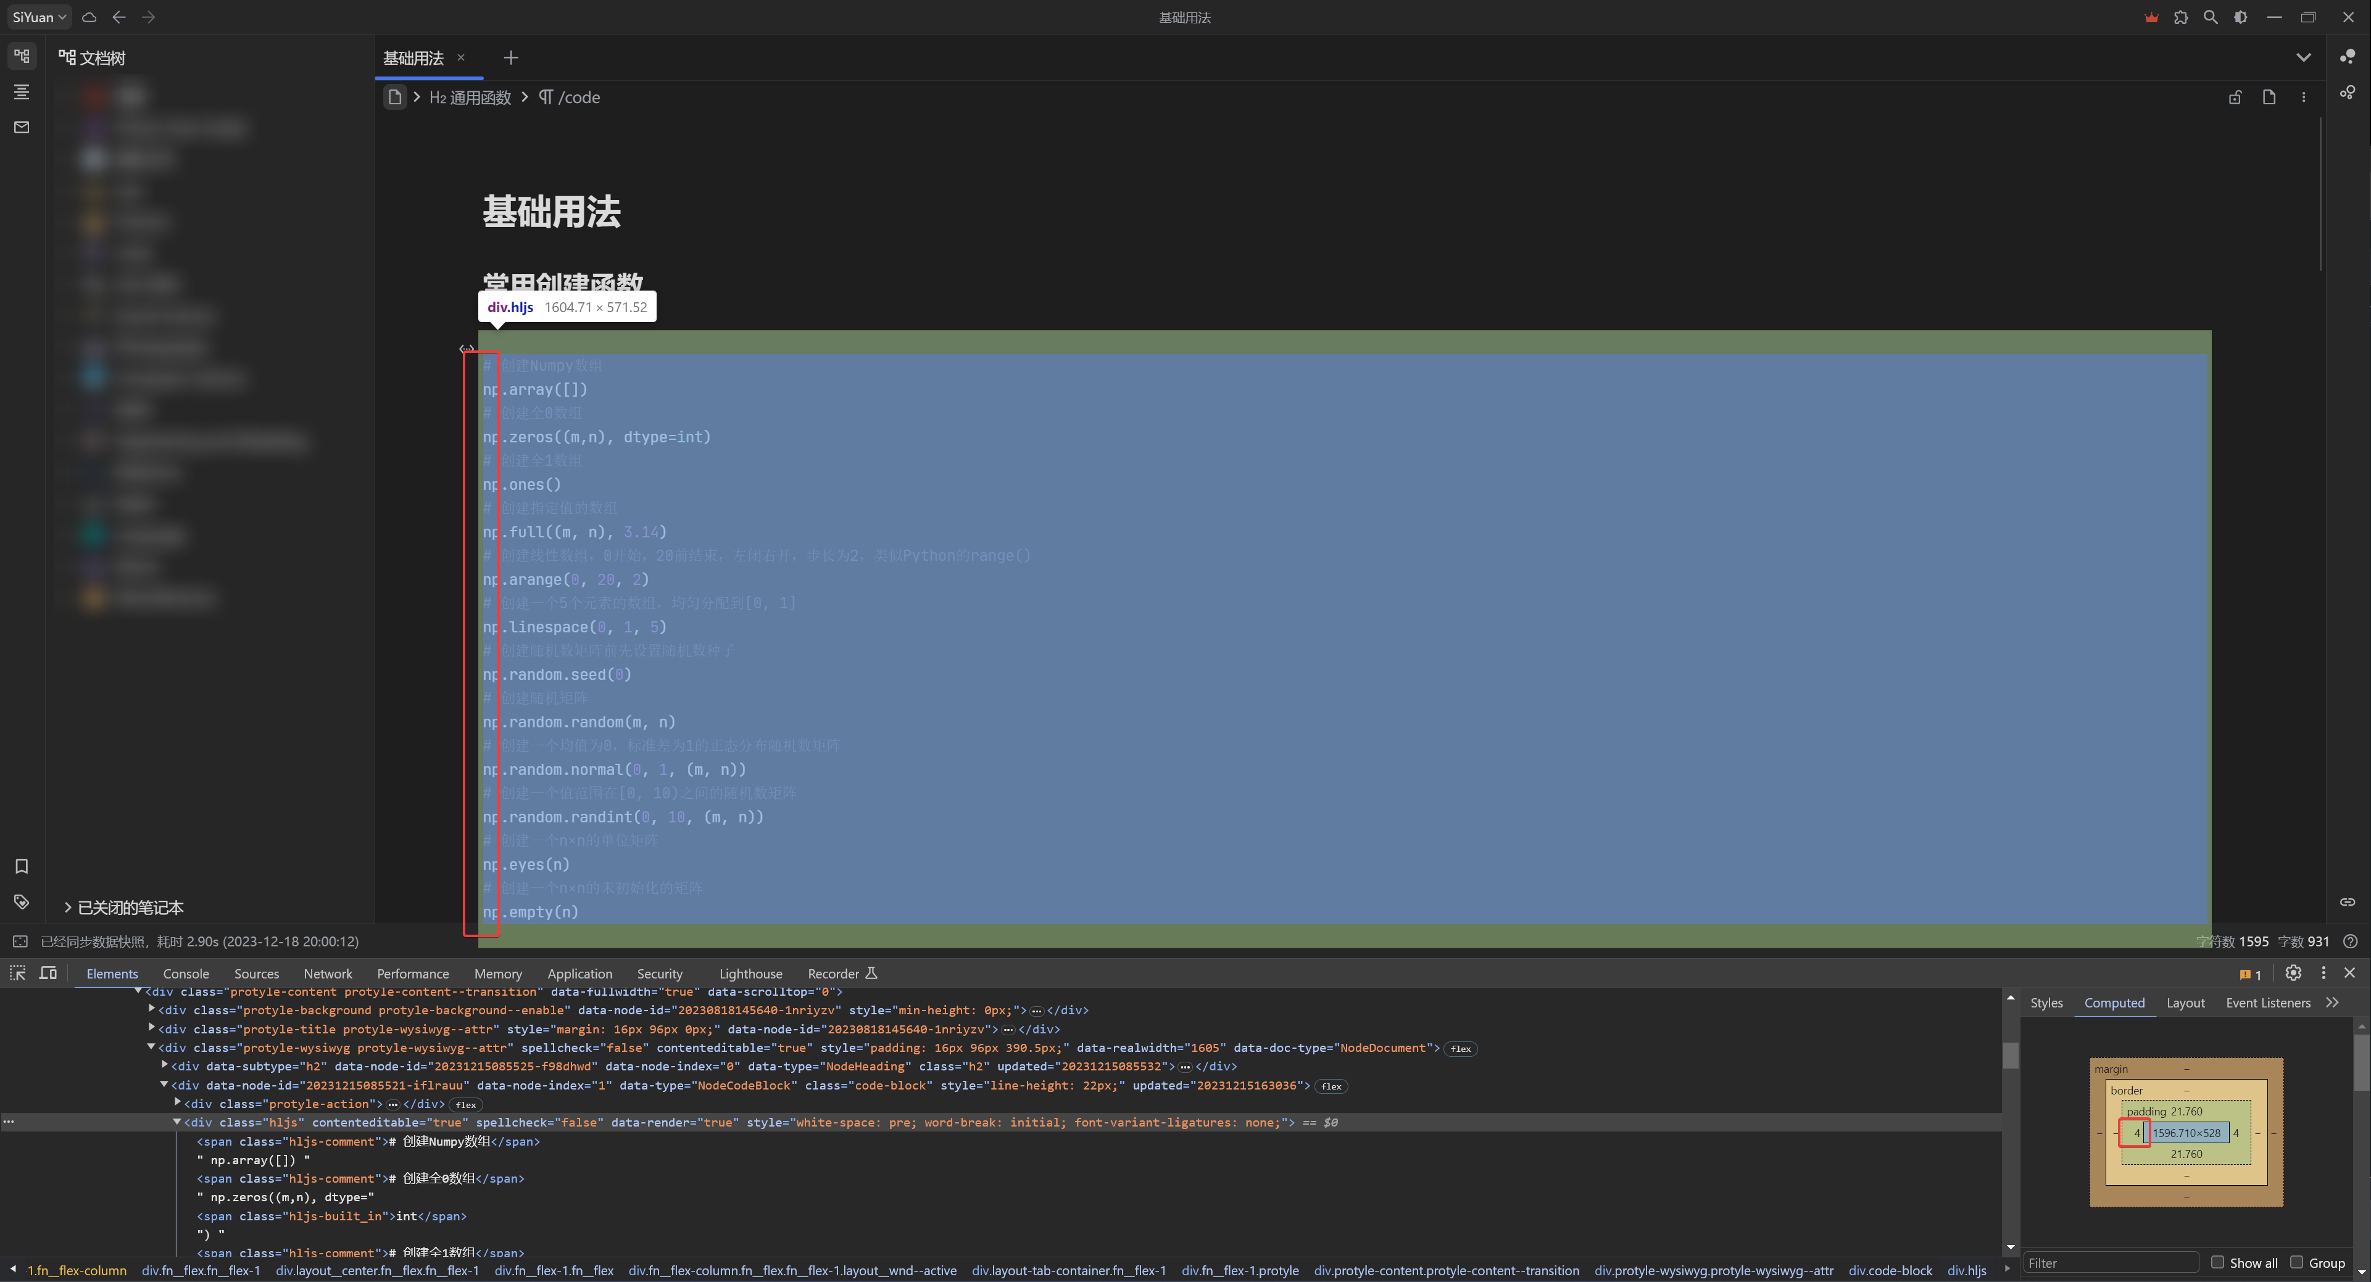Open bookmarks panel in left dock
Image resolution: width=2371 pixels, height=1282 pixels.
pos(21,866)
